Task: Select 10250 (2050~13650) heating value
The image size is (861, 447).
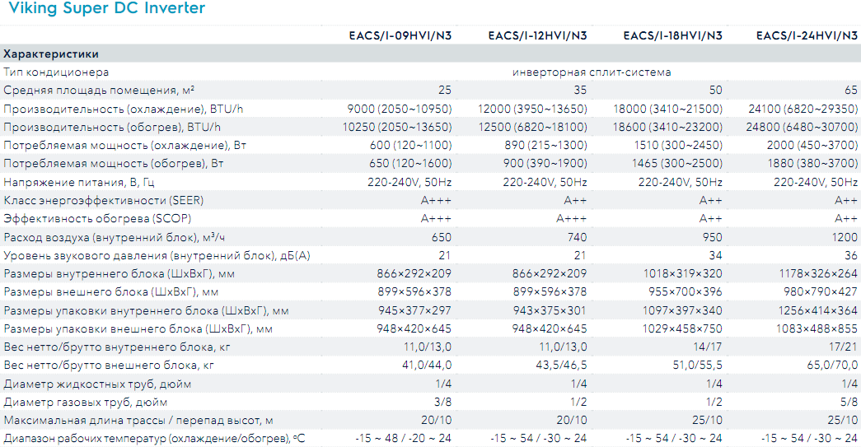Action: pos(398,128)
